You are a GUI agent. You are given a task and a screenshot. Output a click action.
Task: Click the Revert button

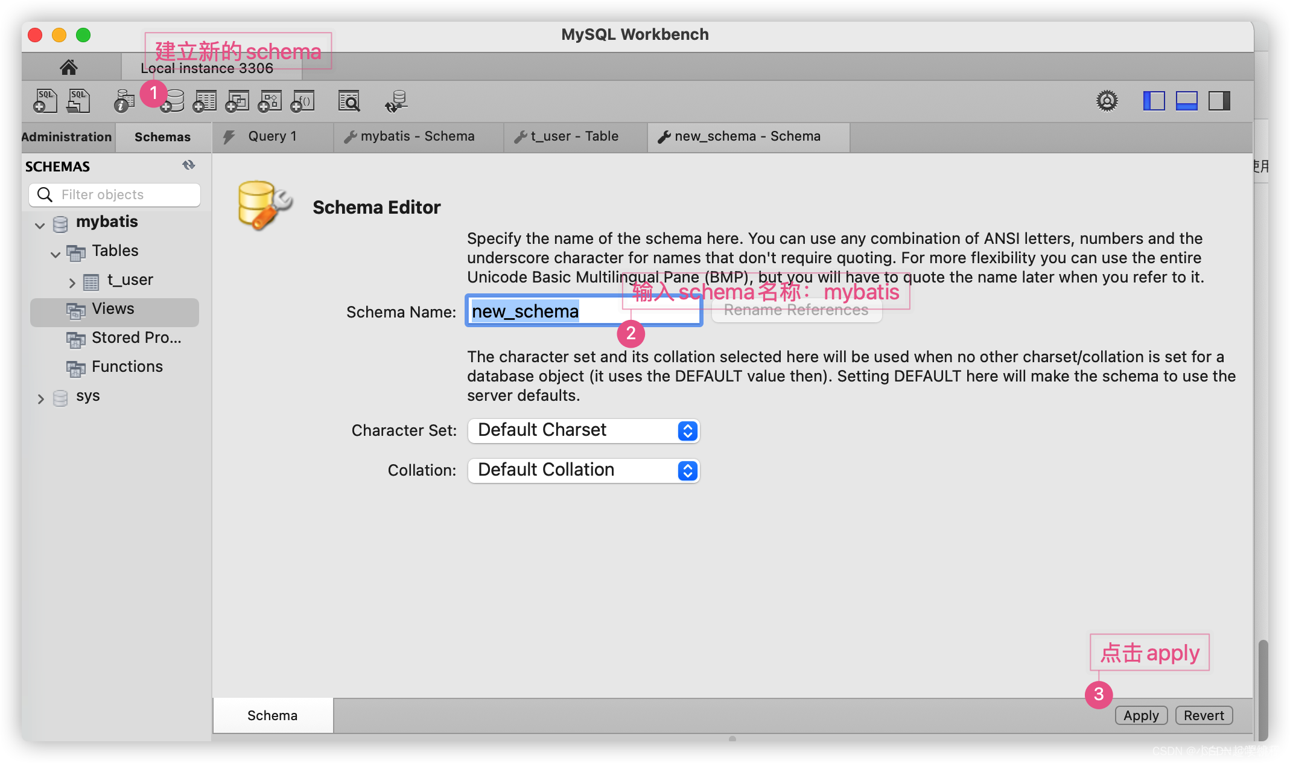(1203, 715)
